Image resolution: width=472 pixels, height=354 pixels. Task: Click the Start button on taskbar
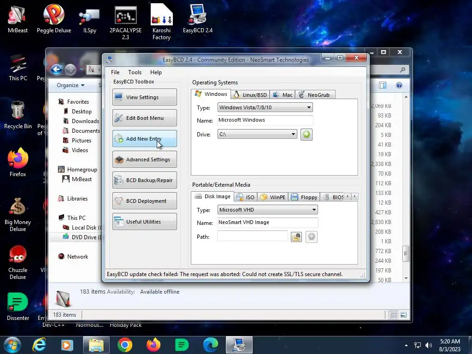(x=12, y=345)
